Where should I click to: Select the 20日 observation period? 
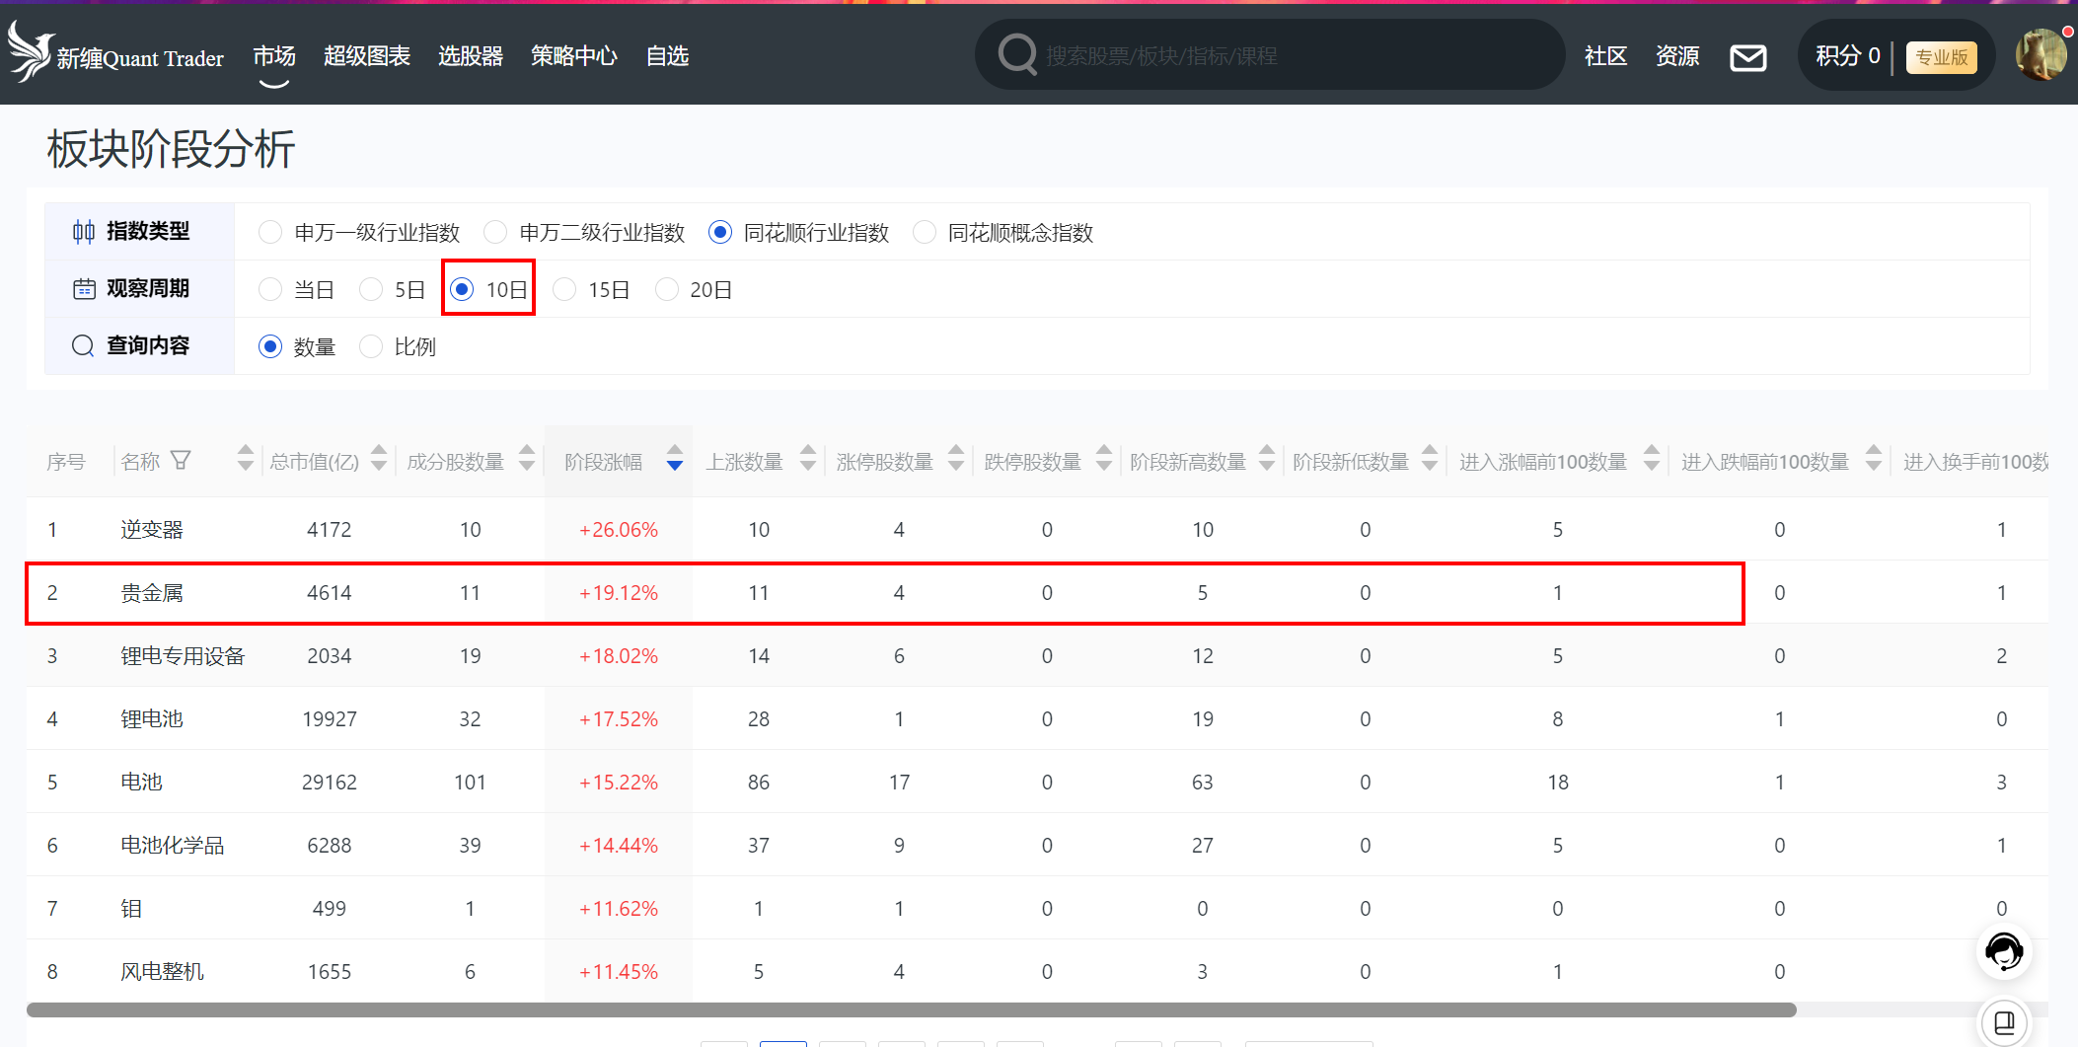(x=667, y=290)
